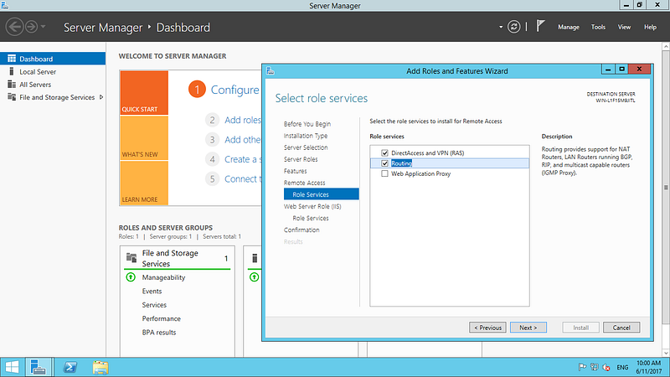
Task: Go to Before You Begin wizard step
Action: point(307,124)
